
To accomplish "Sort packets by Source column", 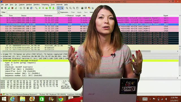I will click(x=24, y=16).
